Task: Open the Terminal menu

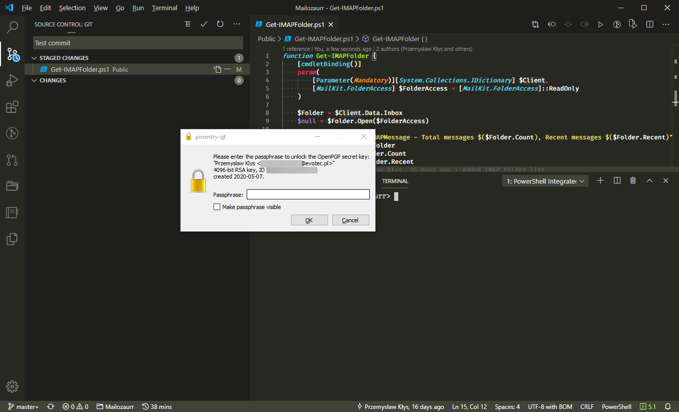Action: [164, 8]
